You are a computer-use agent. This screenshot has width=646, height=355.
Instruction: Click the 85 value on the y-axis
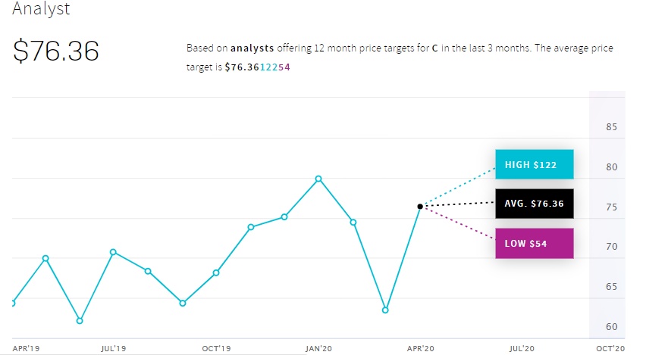tap(612, 126)
